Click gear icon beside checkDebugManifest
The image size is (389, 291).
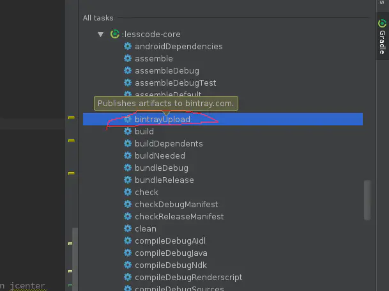(128, 204)
